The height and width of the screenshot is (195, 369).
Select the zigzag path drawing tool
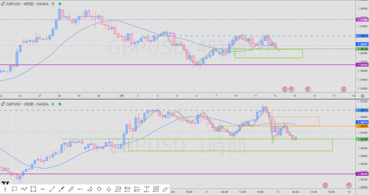coord(24,189)
